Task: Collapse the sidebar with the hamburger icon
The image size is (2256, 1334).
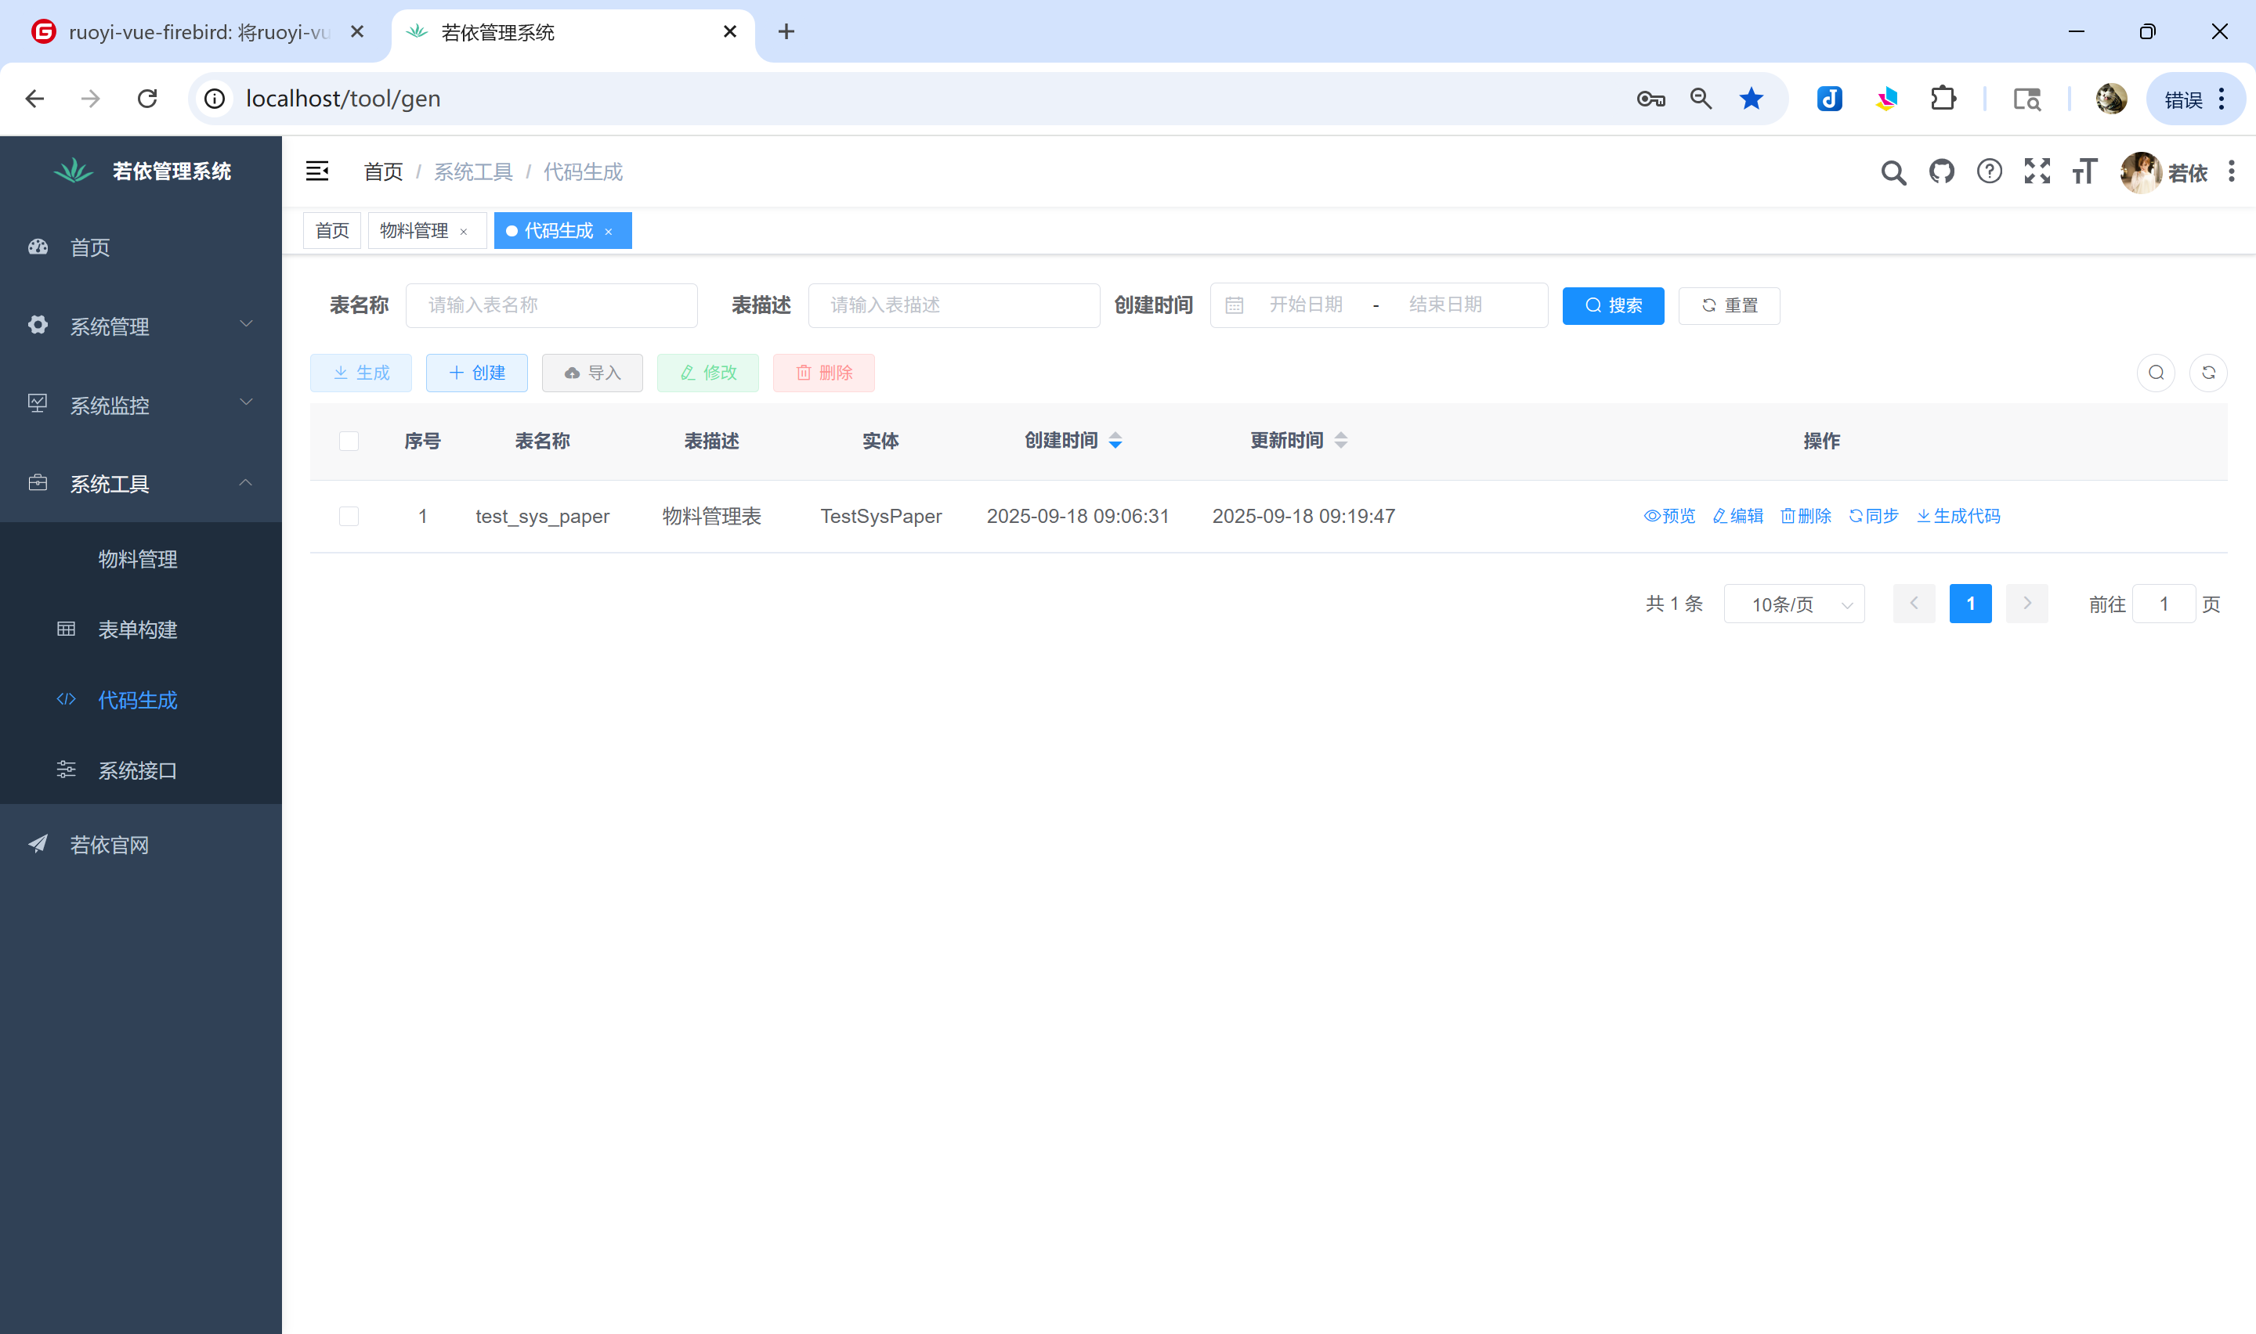Action: pos(316,171)
